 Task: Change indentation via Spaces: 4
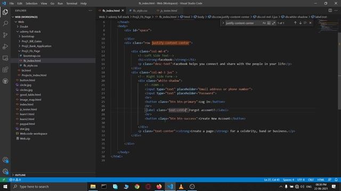point(288,180)
